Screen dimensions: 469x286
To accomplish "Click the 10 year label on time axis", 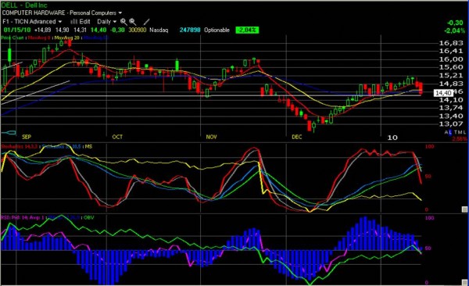I will tap(392, 138).
